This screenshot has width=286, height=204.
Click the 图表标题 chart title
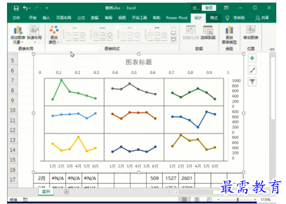[x=138, y=62]
